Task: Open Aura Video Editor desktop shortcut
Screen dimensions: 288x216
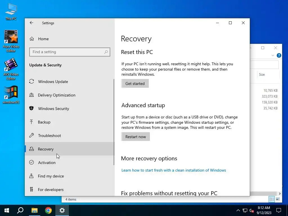Action: point(11,41)
